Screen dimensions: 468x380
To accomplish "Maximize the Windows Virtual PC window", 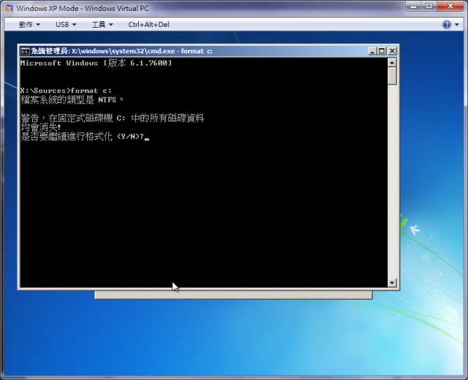I will click(429, 7).
